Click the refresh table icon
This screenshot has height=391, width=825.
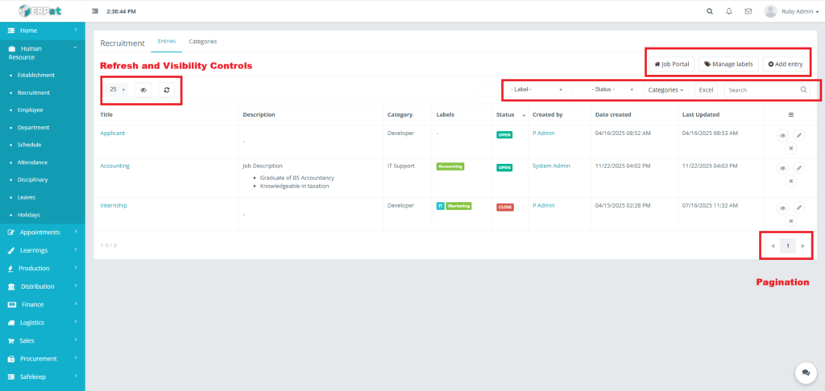pyautogui.click(x=166, y=90)
